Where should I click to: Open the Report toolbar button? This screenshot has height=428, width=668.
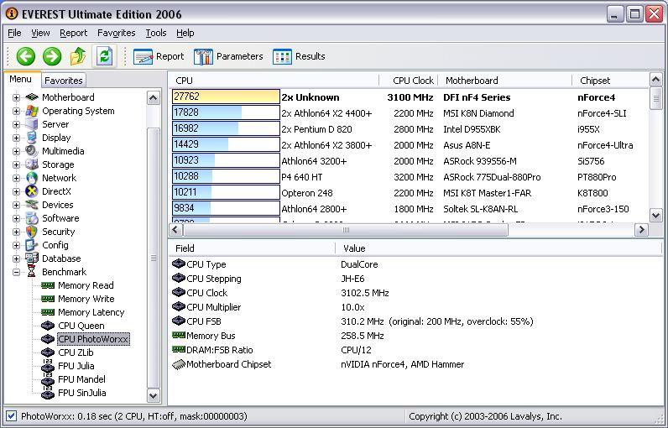point(159,56)
